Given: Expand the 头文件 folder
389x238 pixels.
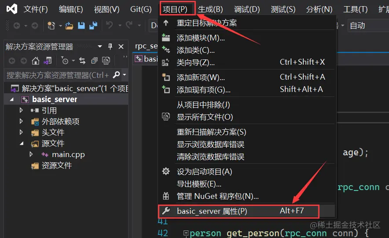Looking at the screenshot, I should (x=21, y=132).
